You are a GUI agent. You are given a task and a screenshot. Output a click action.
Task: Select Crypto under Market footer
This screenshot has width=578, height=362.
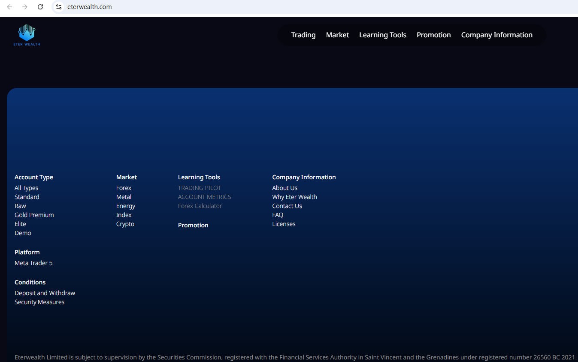[125, 224]
